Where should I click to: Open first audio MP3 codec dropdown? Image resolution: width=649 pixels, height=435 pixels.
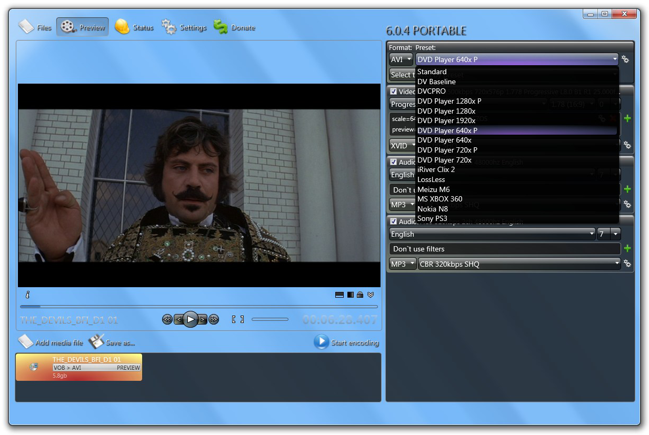coord(403,205)
